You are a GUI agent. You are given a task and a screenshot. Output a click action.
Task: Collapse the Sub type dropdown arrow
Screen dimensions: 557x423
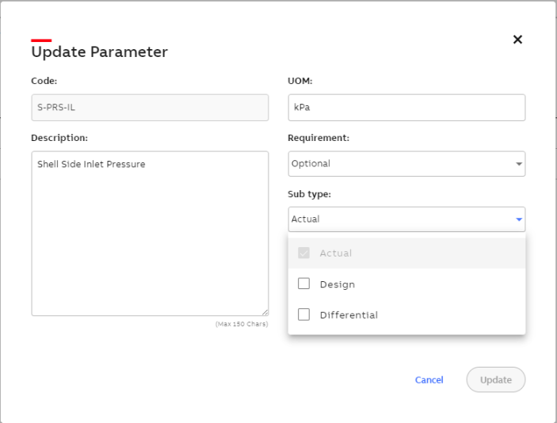click(x=519, y=219)
